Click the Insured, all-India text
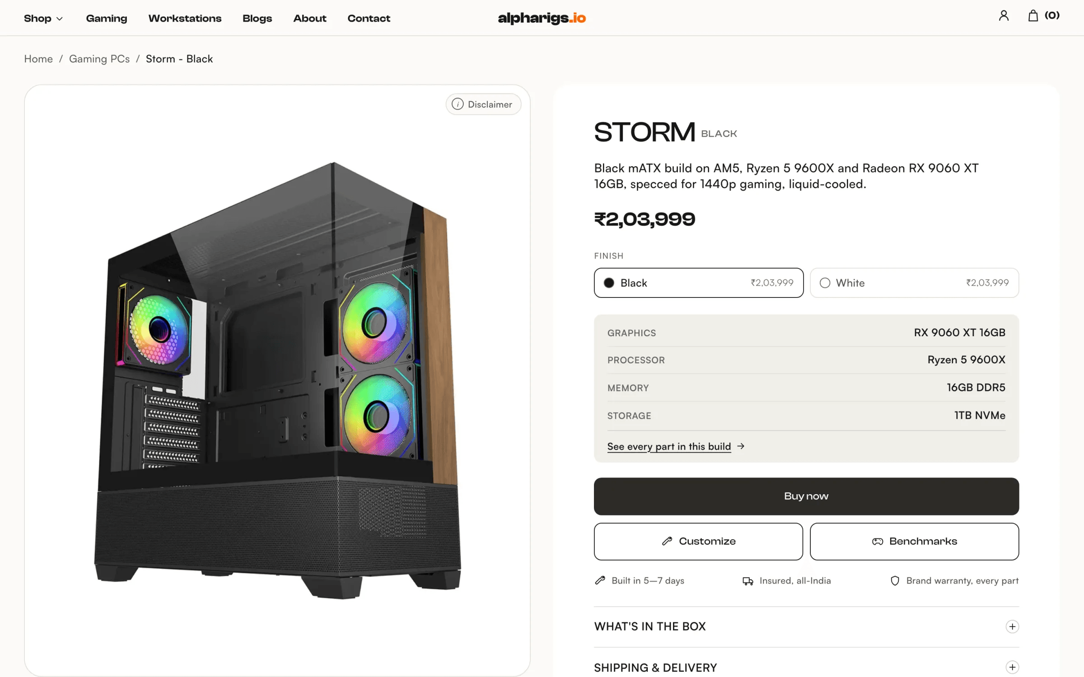The width and height of the screenshot is (1084, 677). (x=795, y=581)
